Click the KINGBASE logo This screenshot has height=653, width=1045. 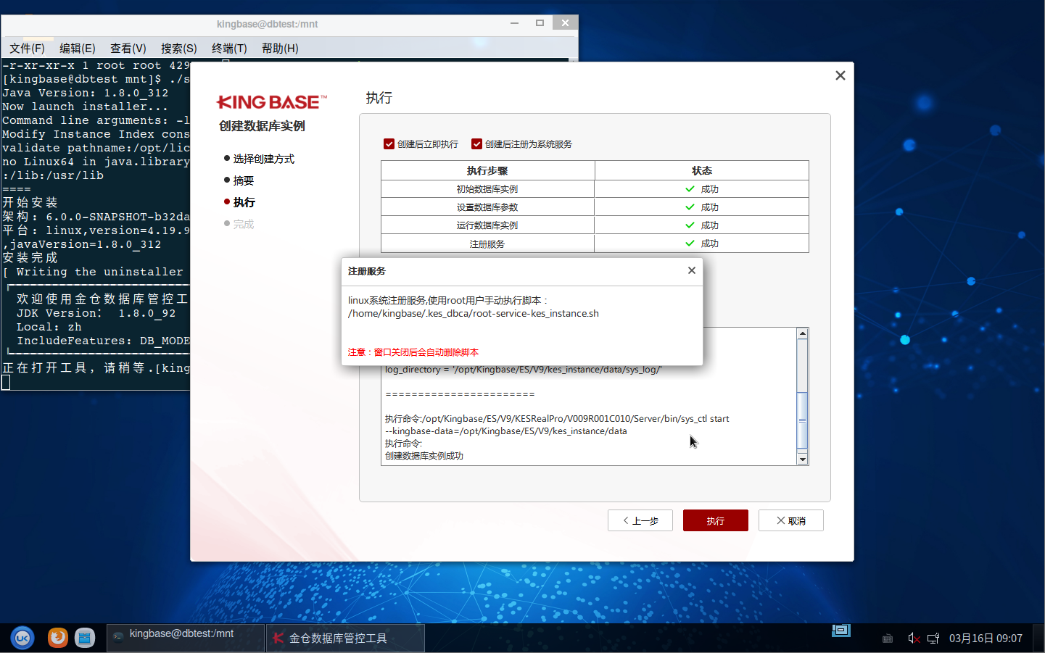(272, 102)
